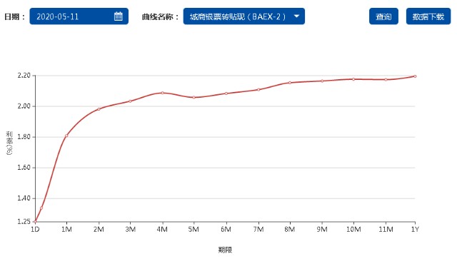Expand the curve name dropdown arrow
Image resolution: width=457 pixels, height=259 pixels.
coord(296,16)
